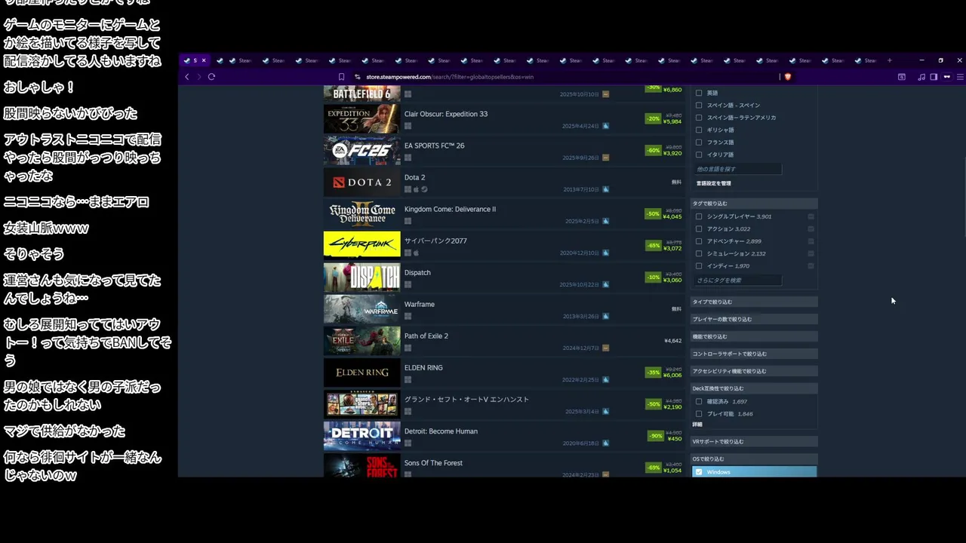Exclude the アクション tag via its minus icon

point(811,229)
